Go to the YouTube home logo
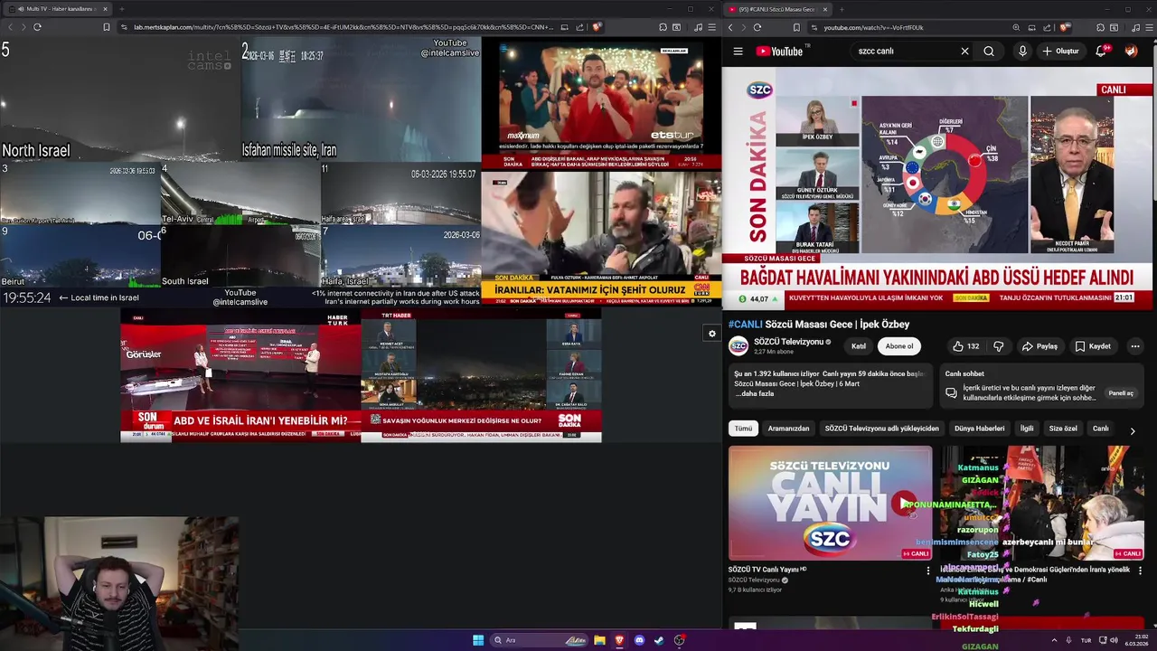The image size is (1157, 651). pos(779,52)
